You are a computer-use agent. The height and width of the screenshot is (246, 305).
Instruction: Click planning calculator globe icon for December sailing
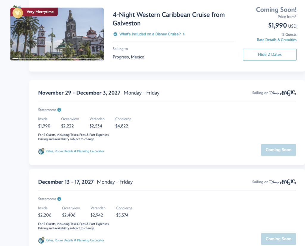tap(41, 240)
